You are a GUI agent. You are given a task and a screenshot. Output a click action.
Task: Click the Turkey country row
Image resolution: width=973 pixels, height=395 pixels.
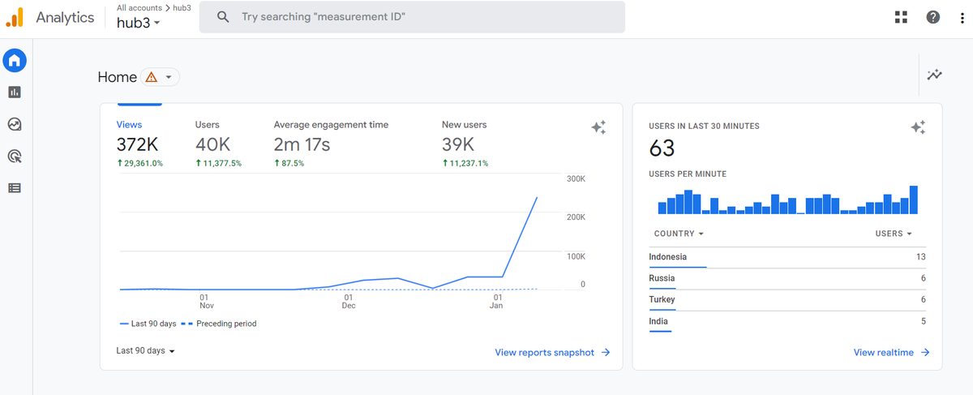click(x=787, y=299)
